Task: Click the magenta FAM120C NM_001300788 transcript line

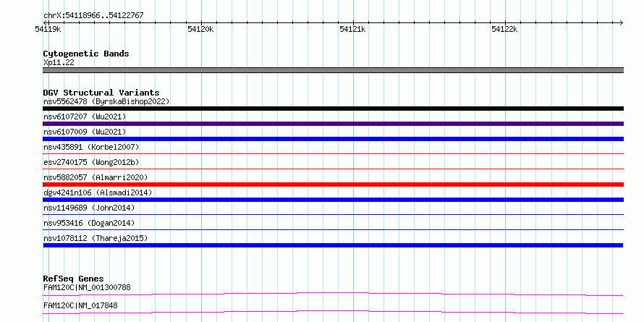Action: click(333, 294)
